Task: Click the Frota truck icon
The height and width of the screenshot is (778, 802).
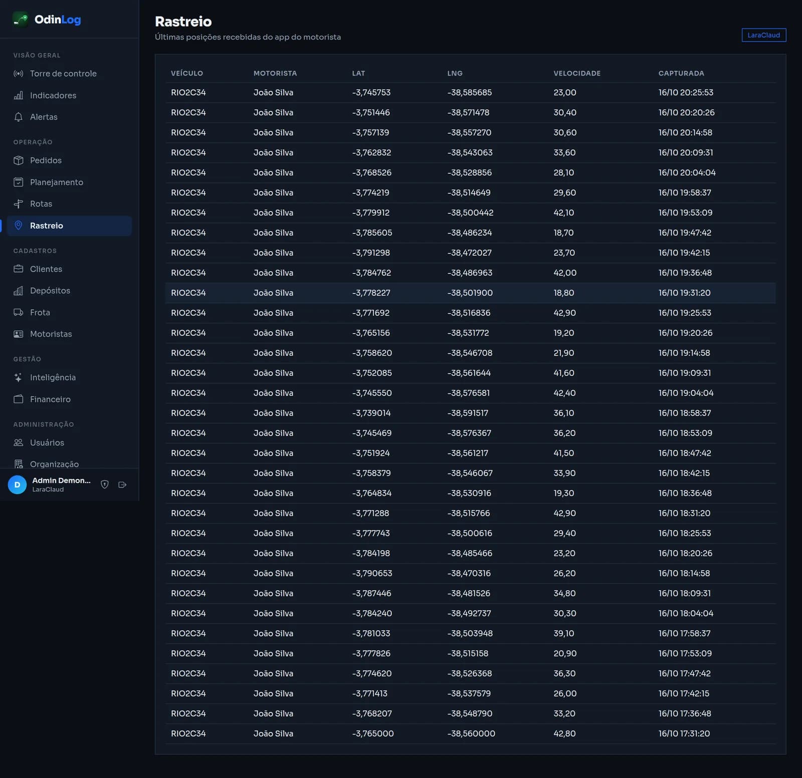Action: pyautogui.click(x=19, y=312)
